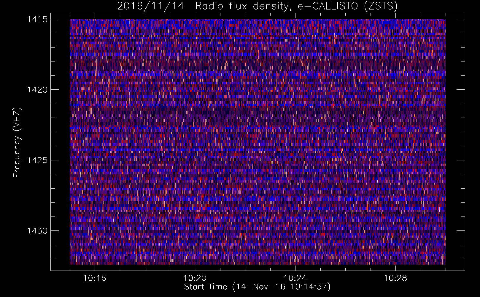Click the 10:28 time tick label
Screen dimensions: 480x297
point(395,278)
